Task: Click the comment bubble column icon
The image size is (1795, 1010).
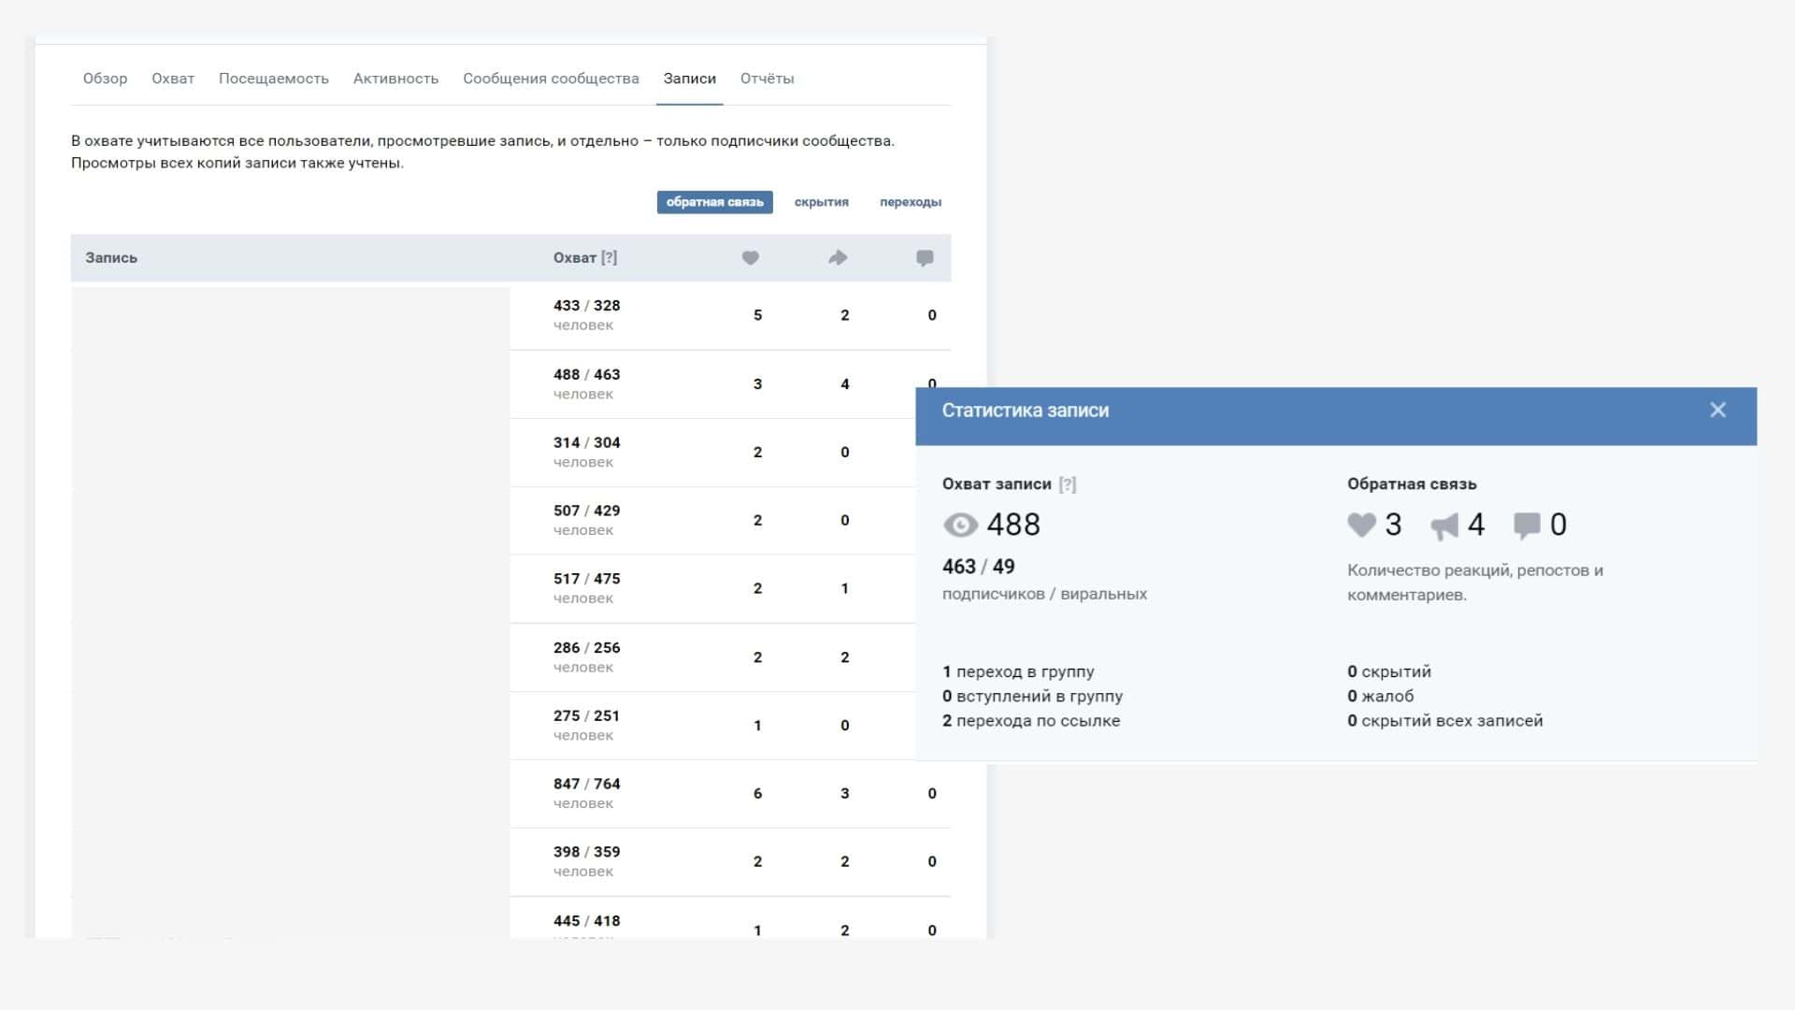Action: 925,258
